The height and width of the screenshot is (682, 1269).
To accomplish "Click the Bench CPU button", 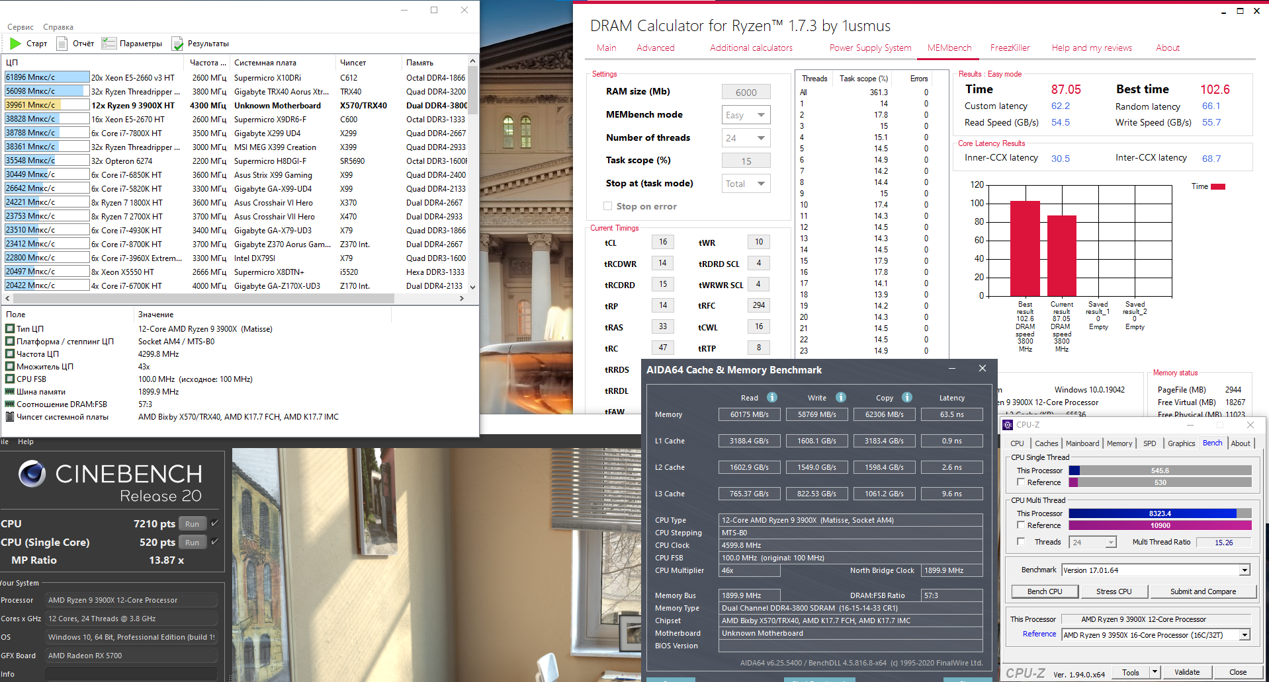I will tap(1045, 591).
